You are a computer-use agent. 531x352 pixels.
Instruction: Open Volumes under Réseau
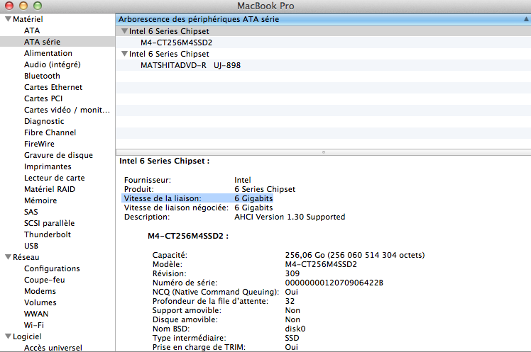point(40,302)
